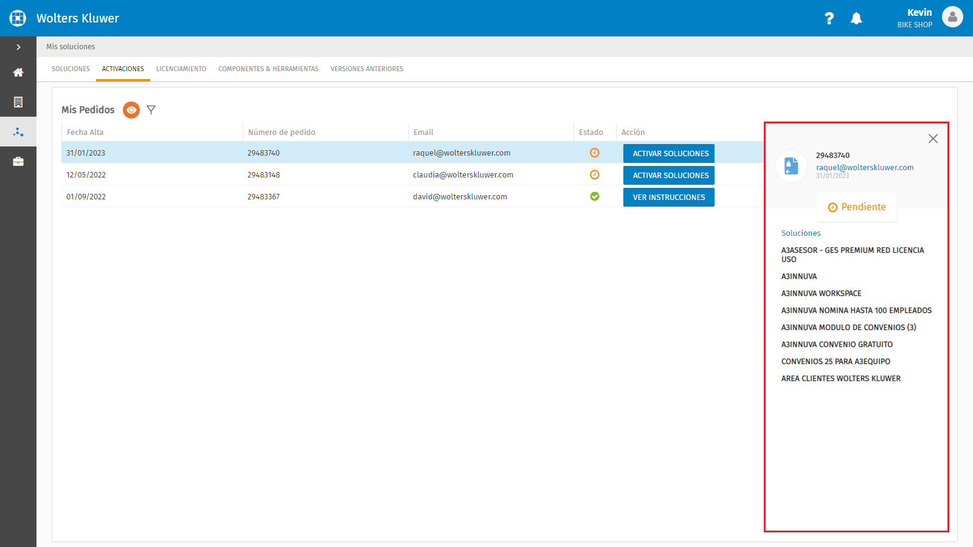Click VER INSTRUCCIONES for order 29483367
This screenshot has width=973, height=547.
[669, 198]
